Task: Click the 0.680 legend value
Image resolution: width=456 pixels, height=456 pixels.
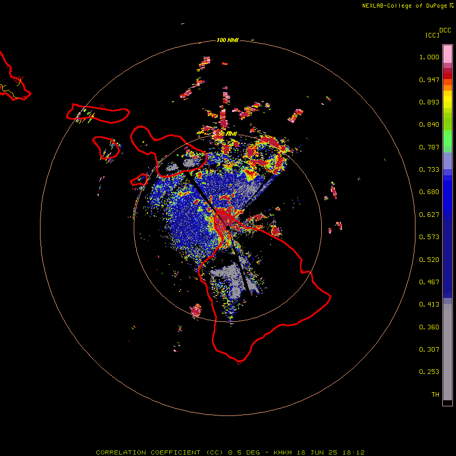Action: 429,192
